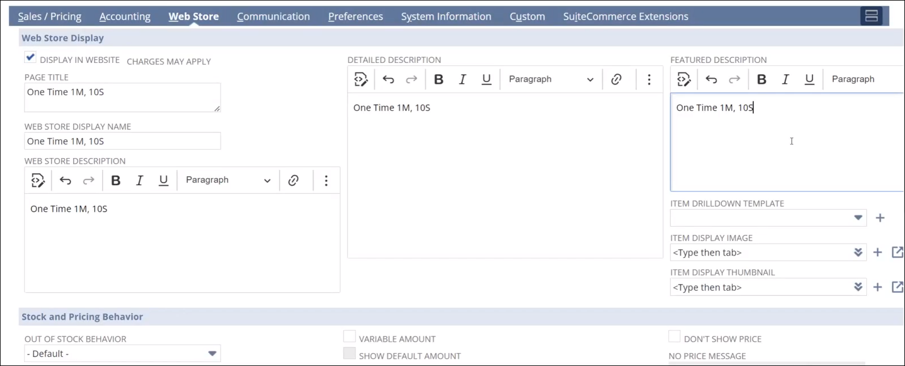This screenshot has height=366, width=905.
Task: Enable the Variable Amount checkbox
Action: click(349, 337)
